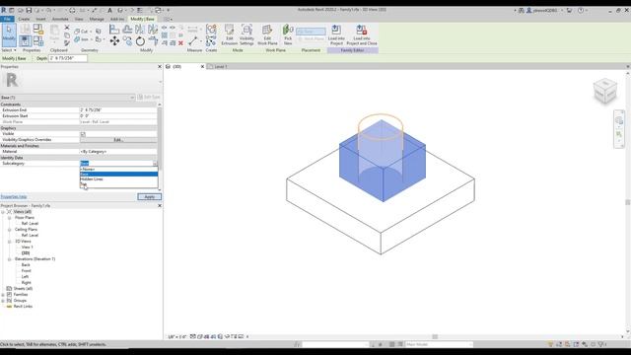The image size is (631, 355).
Task: Click the Move tool icon
Action: (114, 40)
